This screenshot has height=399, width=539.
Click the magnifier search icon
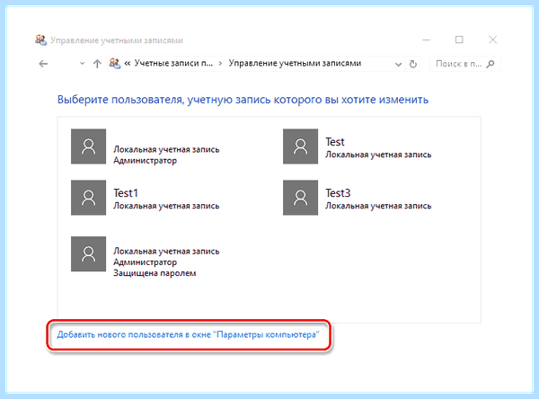pos(490,64)
